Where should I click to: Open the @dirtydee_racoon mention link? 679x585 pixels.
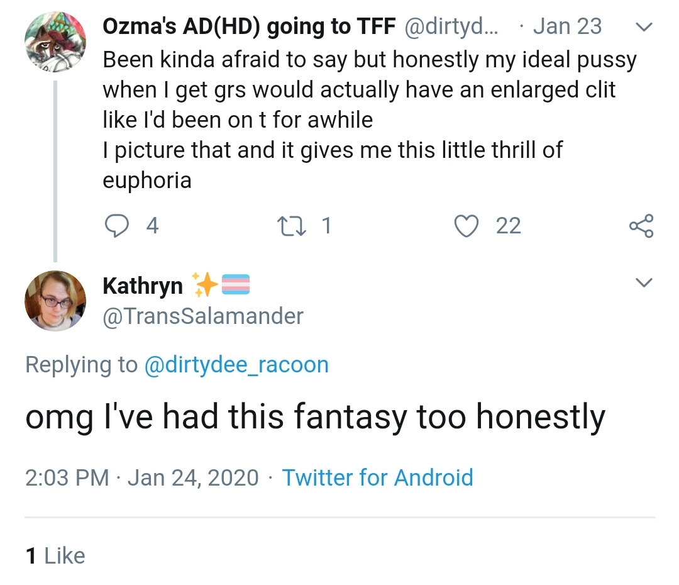point(236,365)
